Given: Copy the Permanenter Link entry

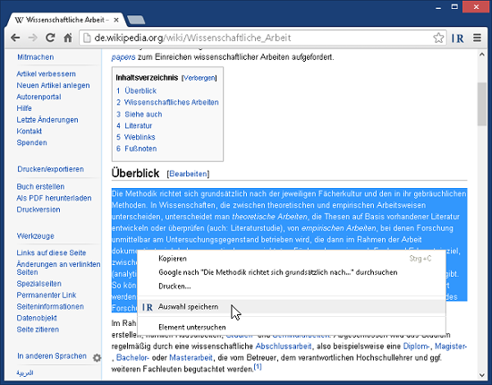Looking at the screenshot, I should point(47,295).
